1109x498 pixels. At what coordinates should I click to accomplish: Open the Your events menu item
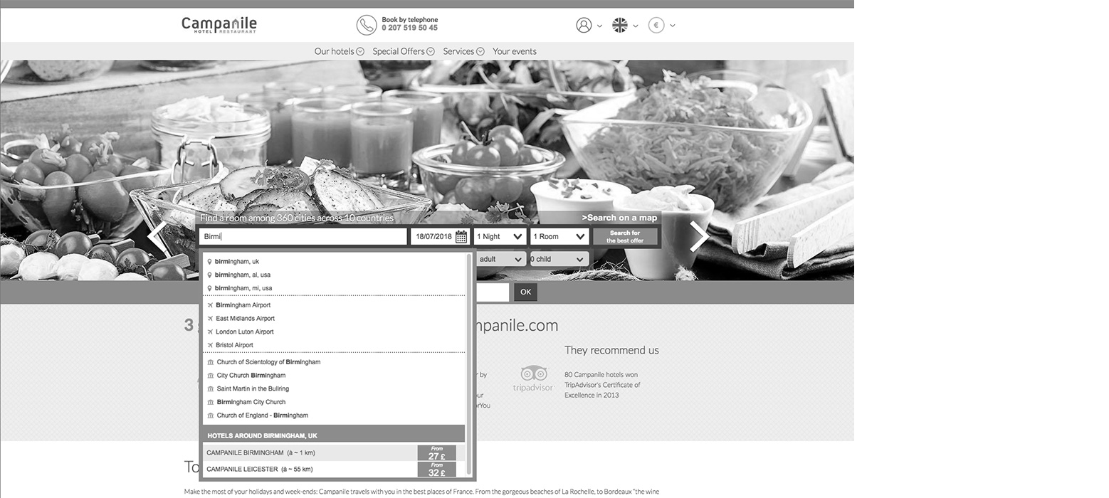[515, 51]
